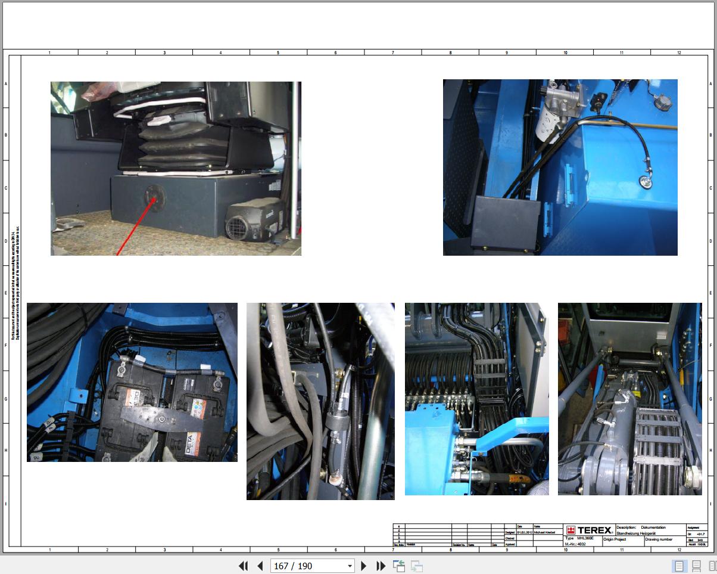Select the blue tank fuel pump photo

[x=560, y=167]
